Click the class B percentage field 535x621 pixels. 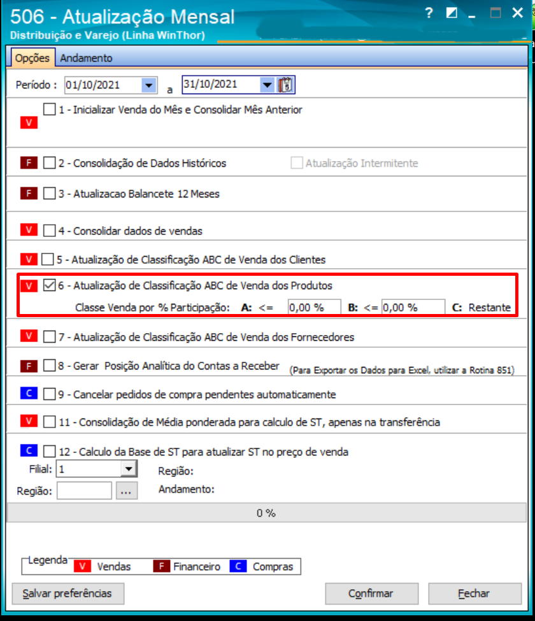tap(413, 308)
